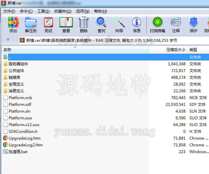209x174 pixels.
Task: Select file Platform.v12.suo
Action: click(24, 124)
